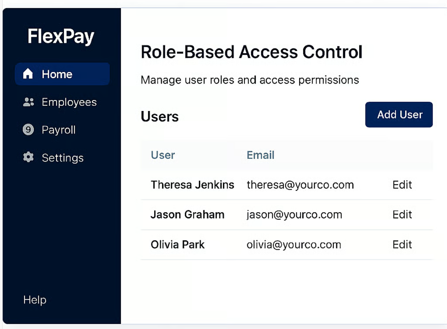The height and width of the screenshot is (329, 447).
Task: Click the Role-Based Access Control heading
Action: point(252,52)
